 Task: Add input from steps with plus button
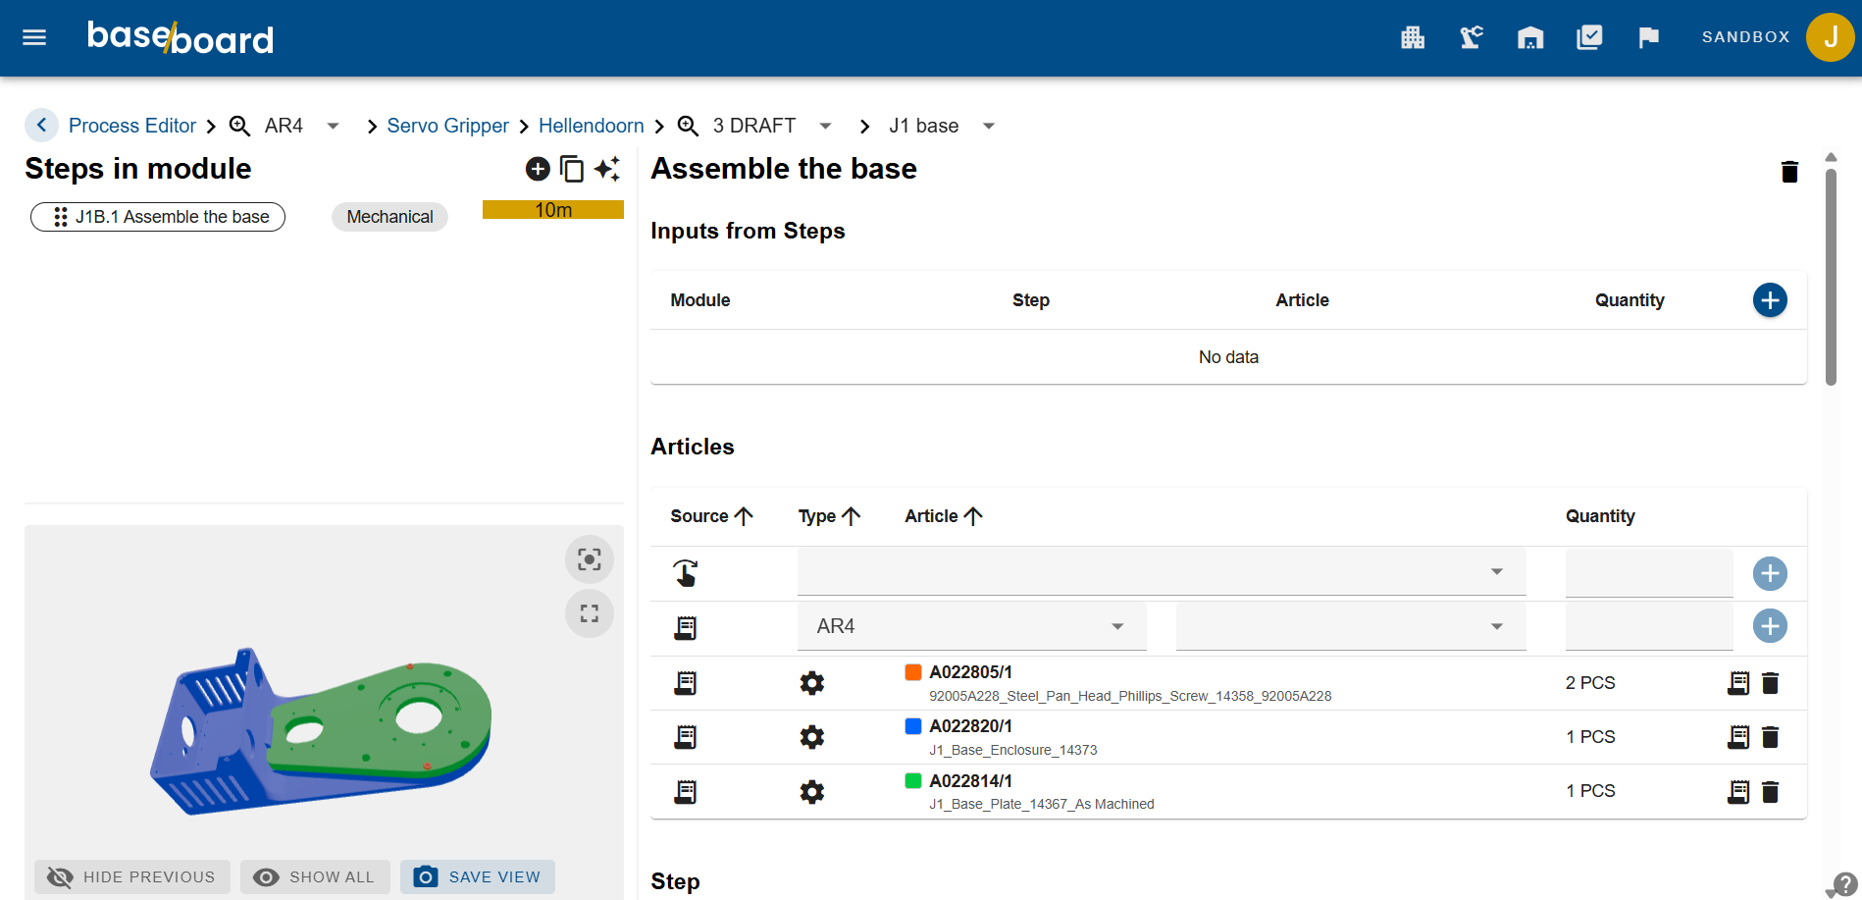(1770, 300)
